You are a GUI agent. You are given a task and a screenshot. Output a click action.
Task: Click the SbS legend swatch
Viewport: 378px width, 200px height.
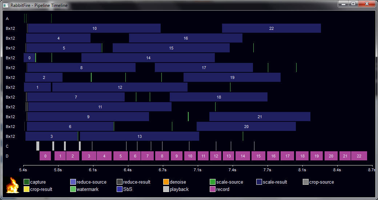[120, 189]
